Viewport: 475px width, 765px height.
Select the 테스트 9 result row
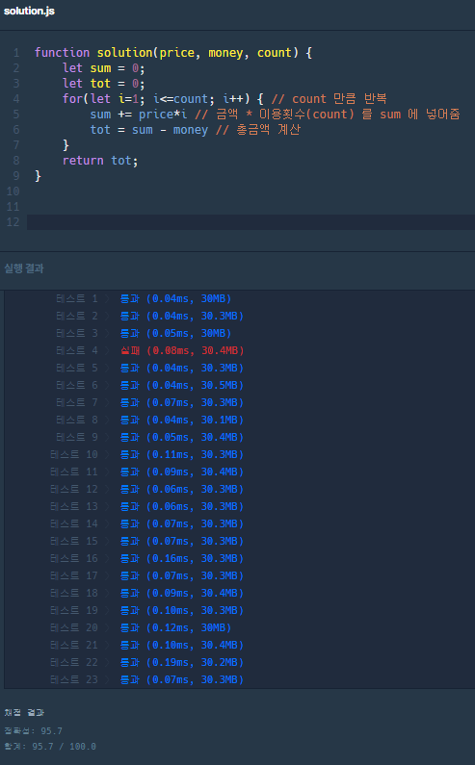(149, 437)
